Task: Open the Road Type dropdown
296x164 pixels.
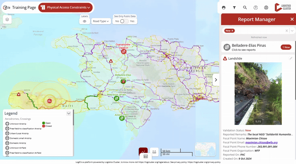Action: point(101,21)
